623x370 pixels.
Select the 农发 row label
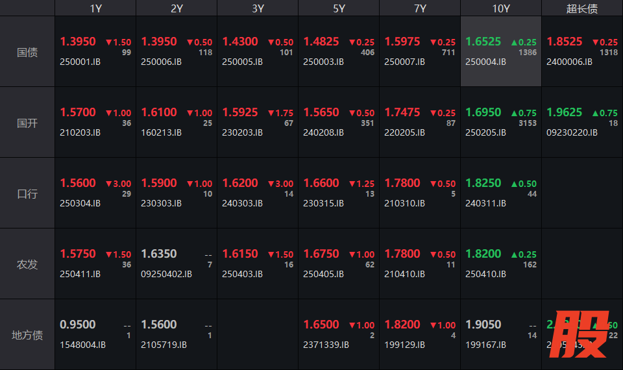coord(27,264)
